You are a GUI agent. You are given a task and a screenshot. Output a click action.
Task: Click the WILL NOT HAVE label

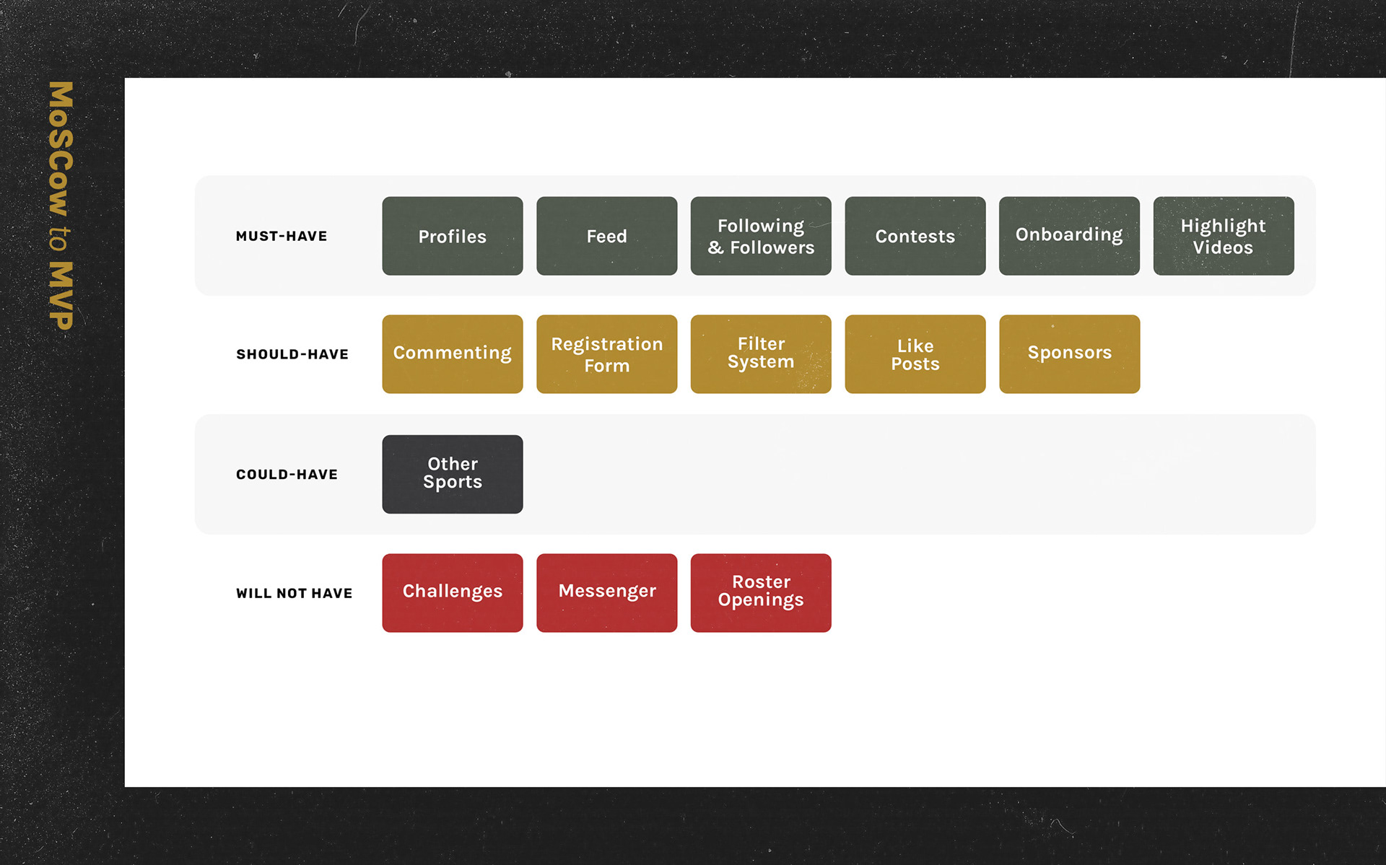click(294, 593)
